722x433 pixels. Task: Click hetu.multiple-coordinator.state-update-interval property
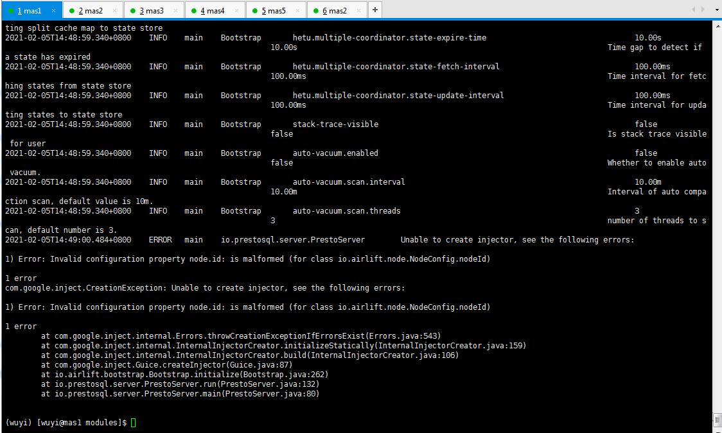[x=398, y=96]
